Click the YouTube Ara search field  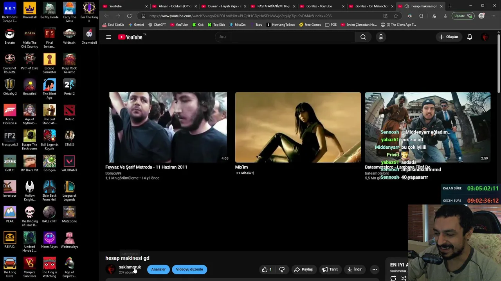point(285,37)
